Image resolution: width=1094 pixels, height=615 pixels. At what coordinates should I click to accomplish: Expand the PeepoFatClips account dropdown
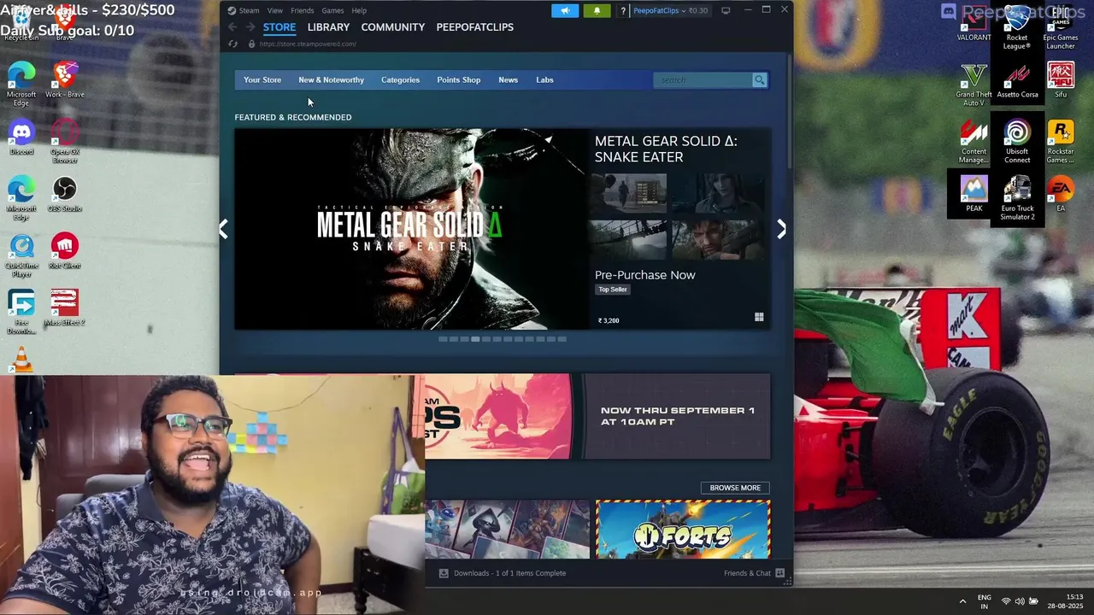pos(659,10)
